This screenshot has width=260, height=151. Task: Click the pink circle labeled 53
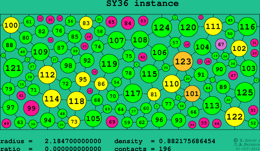pos(143,21)
